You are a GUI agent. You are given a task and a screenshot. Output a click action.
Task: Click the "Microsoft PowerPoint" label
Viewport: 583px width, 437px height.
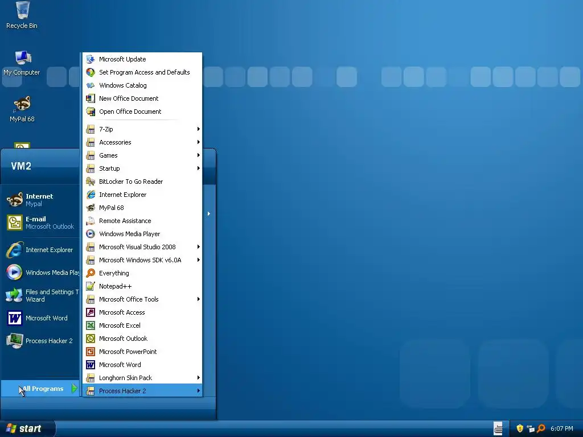coord(128,352)
